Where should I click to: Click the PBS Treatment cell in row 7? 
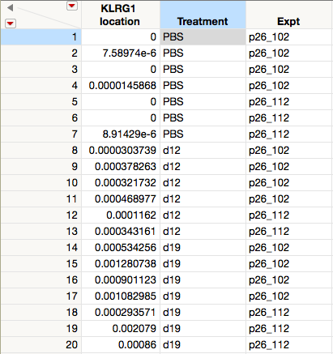click(x=203, y=134)
